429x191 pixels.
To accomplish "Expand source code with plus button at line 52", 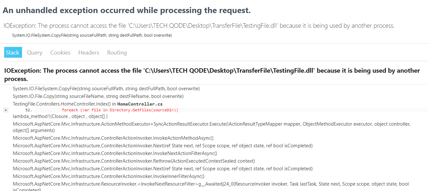I will pos(6,110).
